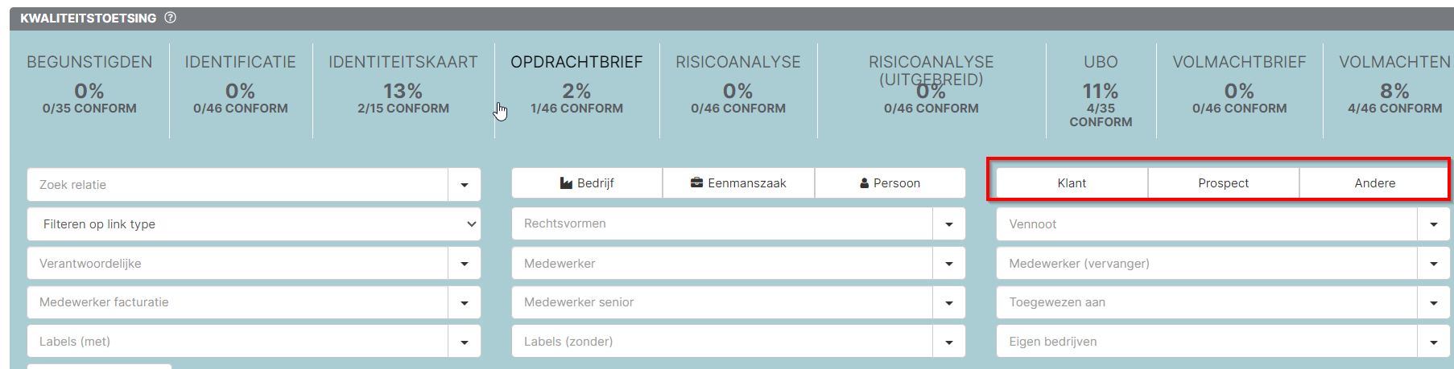The image size is (1454, 369).
Task: Click the Toegewezen aan field
Action: point(1207,302)
